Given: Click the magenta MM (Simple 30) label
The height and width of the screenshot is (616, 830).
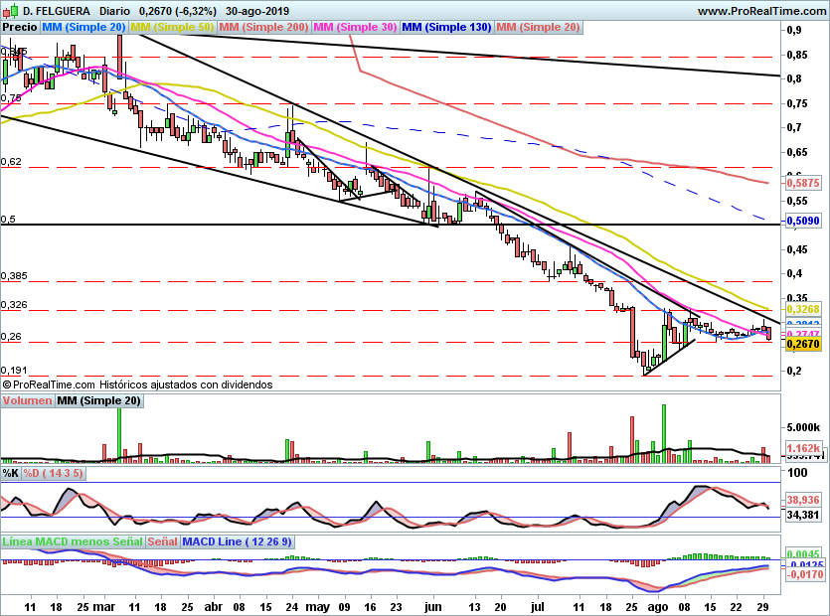Looking at the screenshot, I should pyautogui.click(x=355, y=27).
